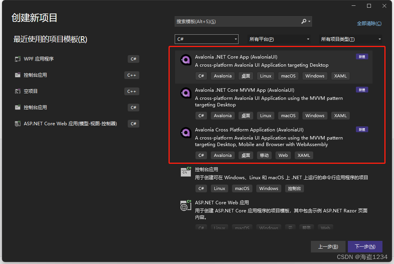Click the C++ tag next to 空项目
Screen dimensions: 394x264
(x=132, y=91)
